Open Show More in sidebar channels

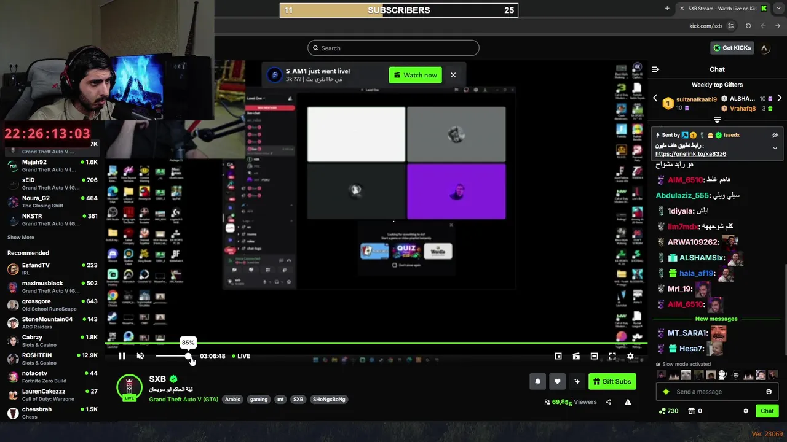21,237
